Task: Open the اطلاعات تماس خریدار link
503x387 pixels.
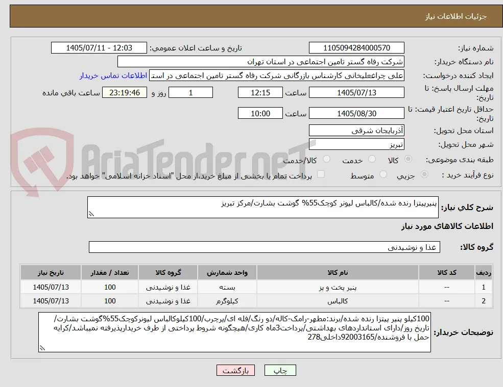Action: (113, 75)
